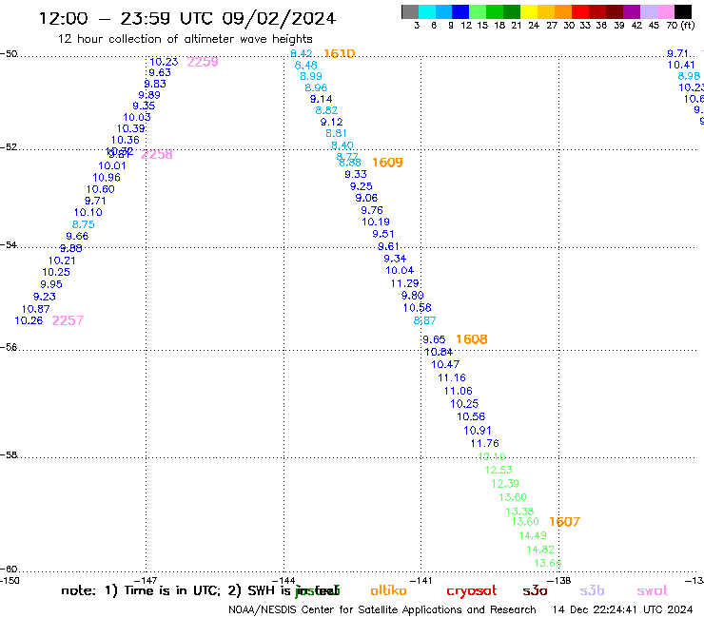
Task: Select the pink pass number 2259
Action: point(203,62)
